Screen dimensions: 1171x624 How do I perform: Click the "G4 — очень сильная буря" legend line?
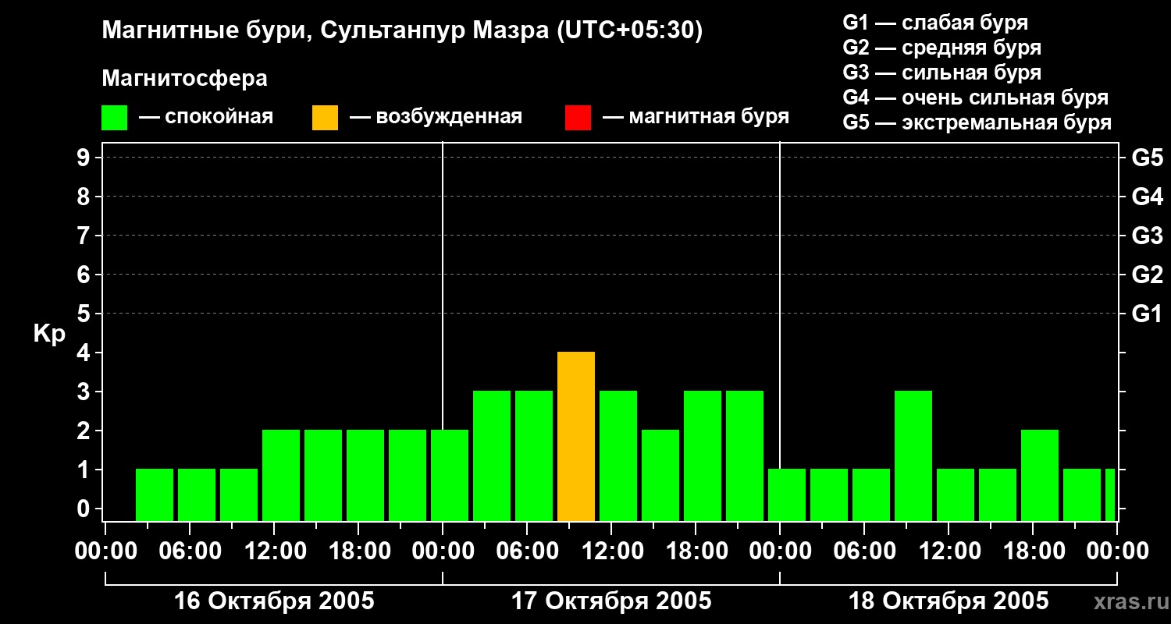tap(976, 97)
